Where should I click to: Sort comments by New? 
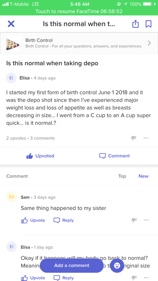pos(144,176)
